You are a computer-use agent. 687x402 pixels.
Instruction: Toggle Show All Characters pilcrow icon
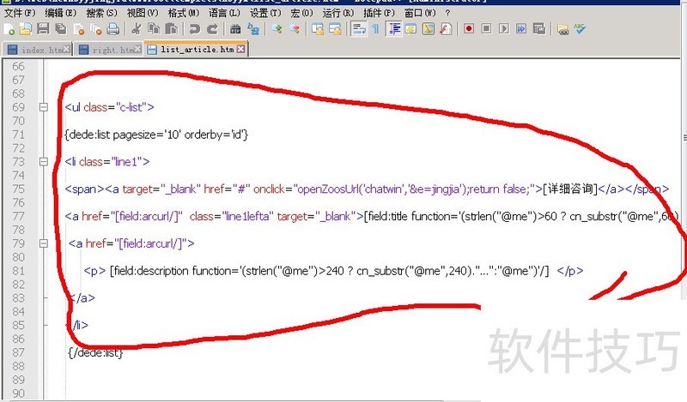(x=376, y=29)
